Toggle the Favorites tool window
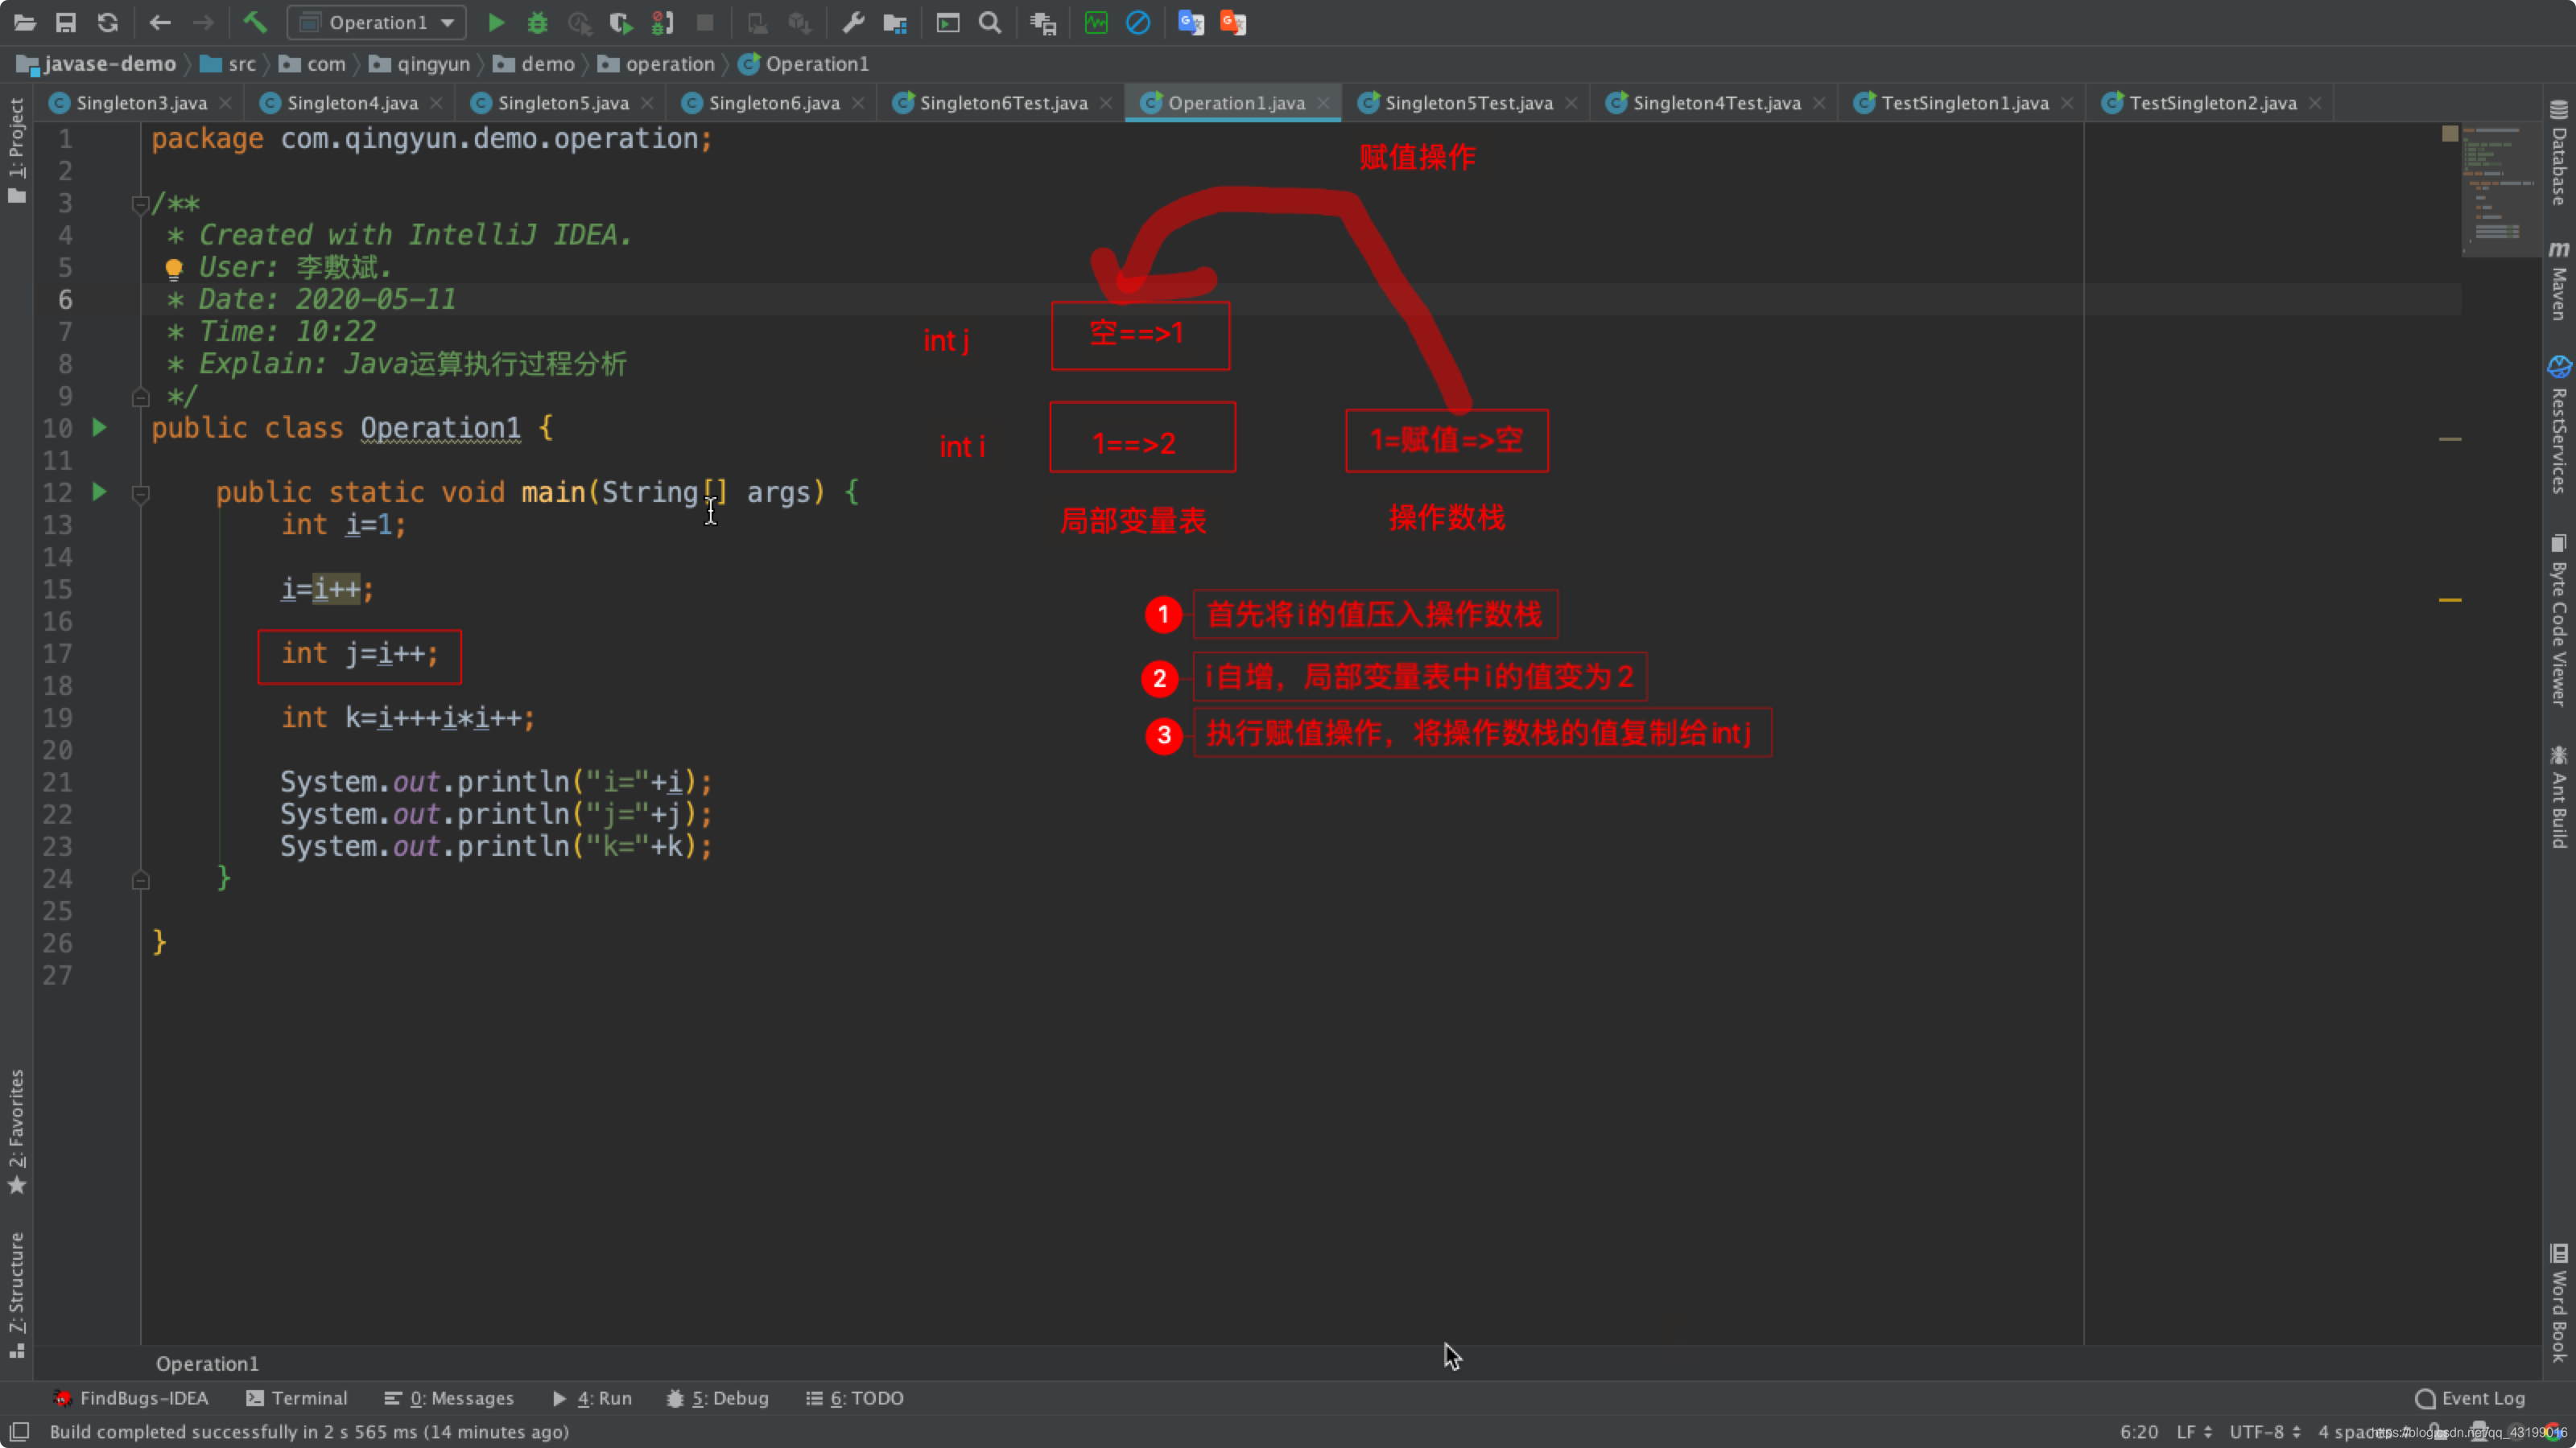Screen dimensions: 2576x1448 17,1131
